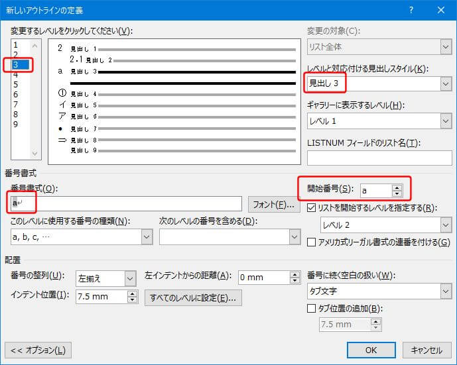Enable リストを開始するレベルを指定する checkbox
Screen dimensions: 457x365
pyautogui.click(x=314, y=208)
